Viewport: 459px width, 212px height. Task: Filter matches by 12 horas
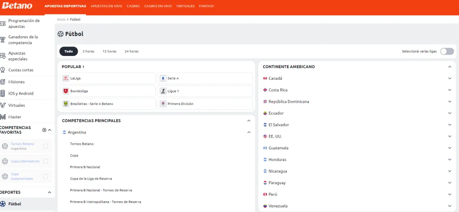click(x=109, y=51)
